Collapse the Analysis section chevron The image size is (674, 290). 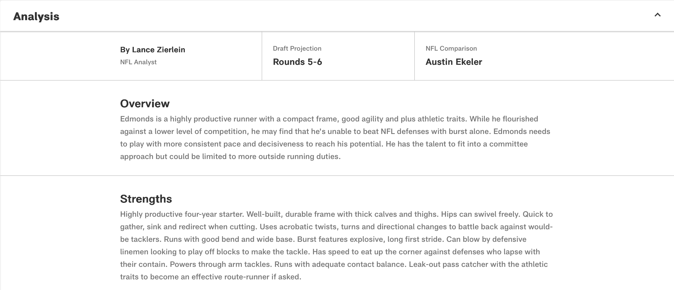click(x=657, y=15)
